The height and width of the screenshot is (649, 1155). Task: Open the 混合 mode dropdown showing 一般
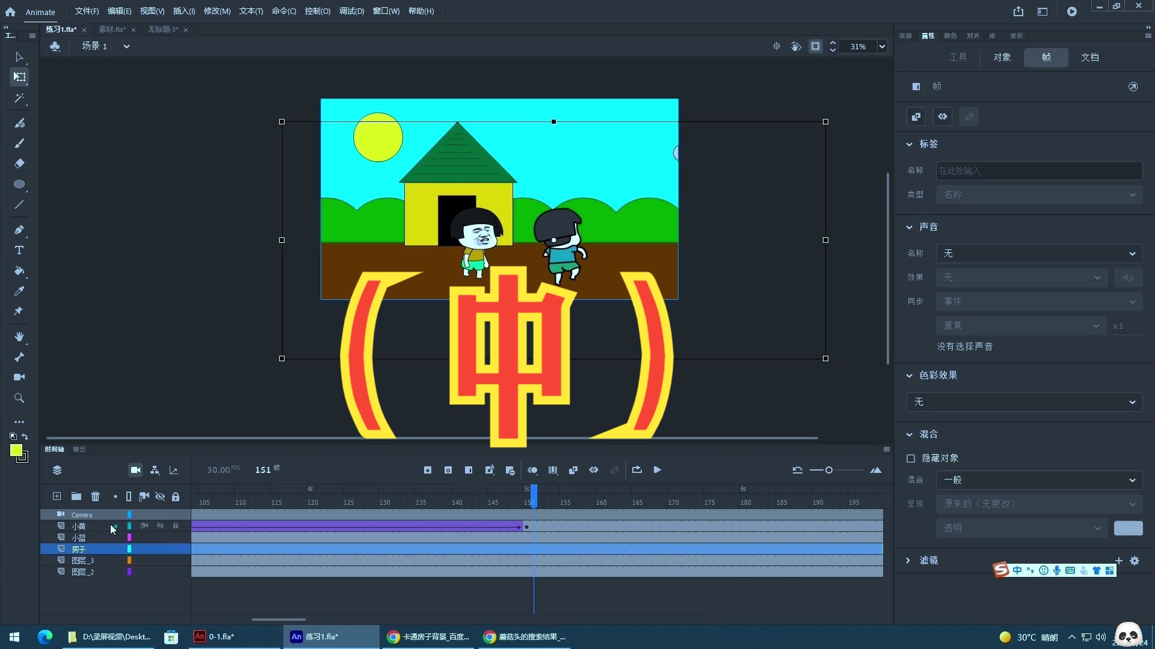pos(1039,480)
